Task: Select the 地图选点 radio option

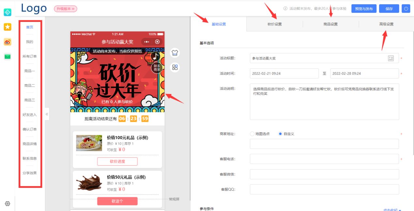Action: point(260,134)
